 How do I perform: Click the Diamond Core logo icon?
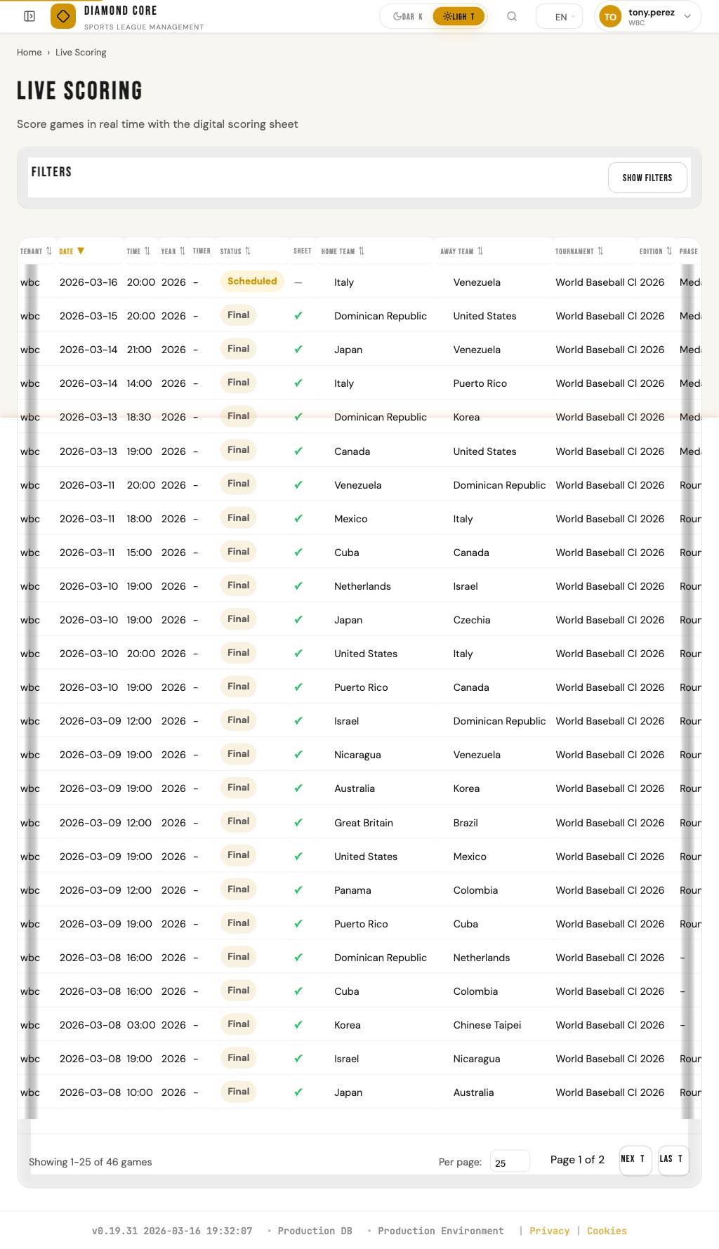(62, 15)
